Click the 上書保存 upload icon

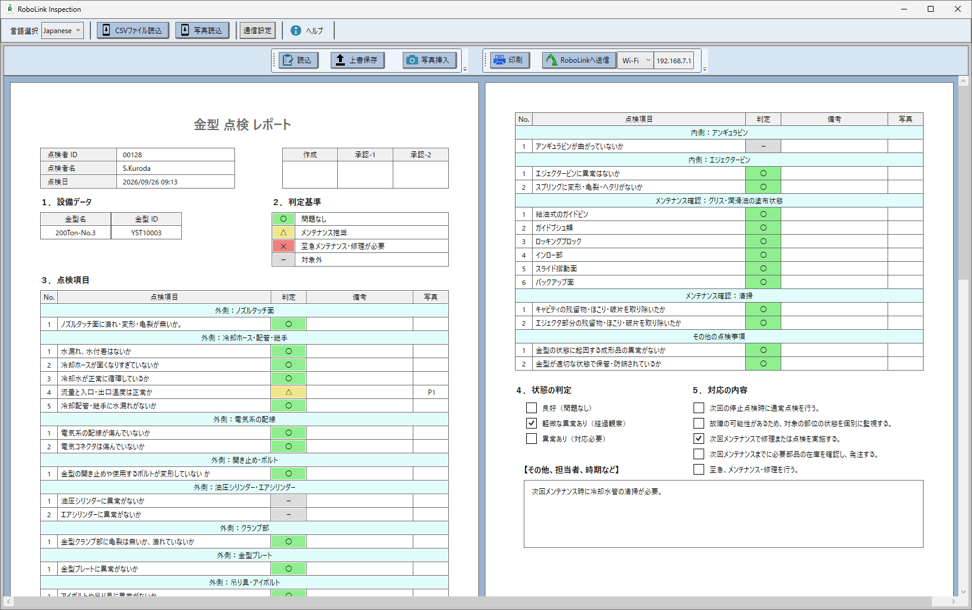tap(340, 60)
